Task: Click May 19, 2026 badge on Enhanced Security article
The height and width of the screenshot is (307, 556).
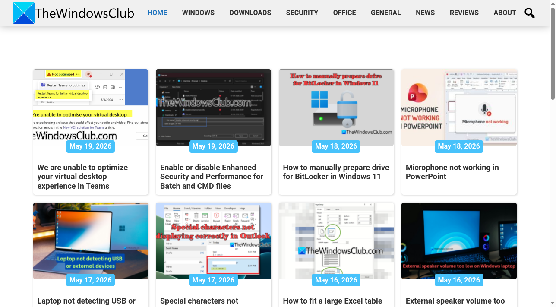Action: (213, 146)
